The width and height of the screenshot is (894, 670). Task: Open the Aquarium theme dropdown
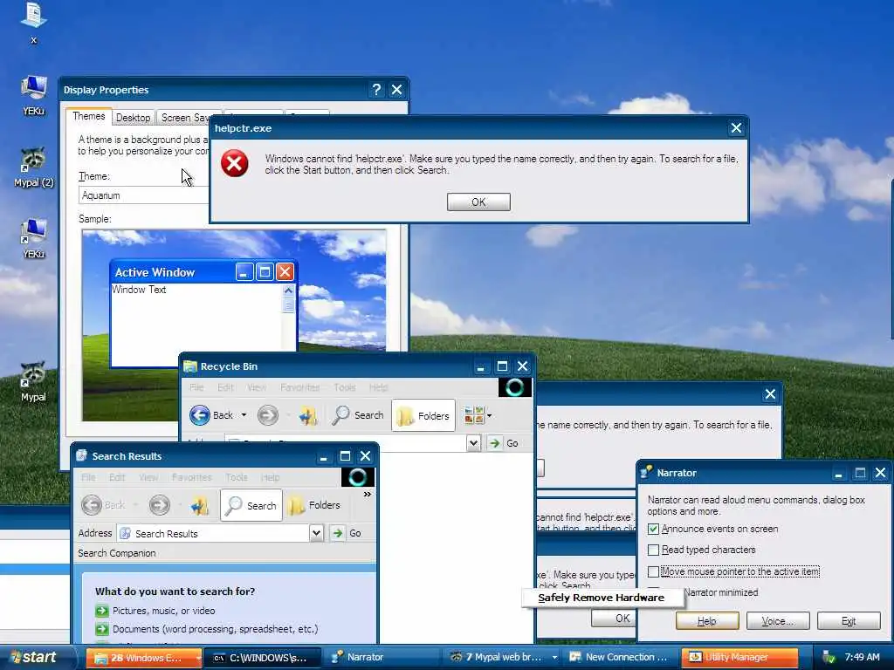click(x=145, y=195)
